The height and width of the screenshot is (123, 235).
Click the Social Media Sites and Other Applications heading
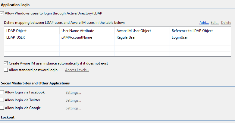coord(35,83)
